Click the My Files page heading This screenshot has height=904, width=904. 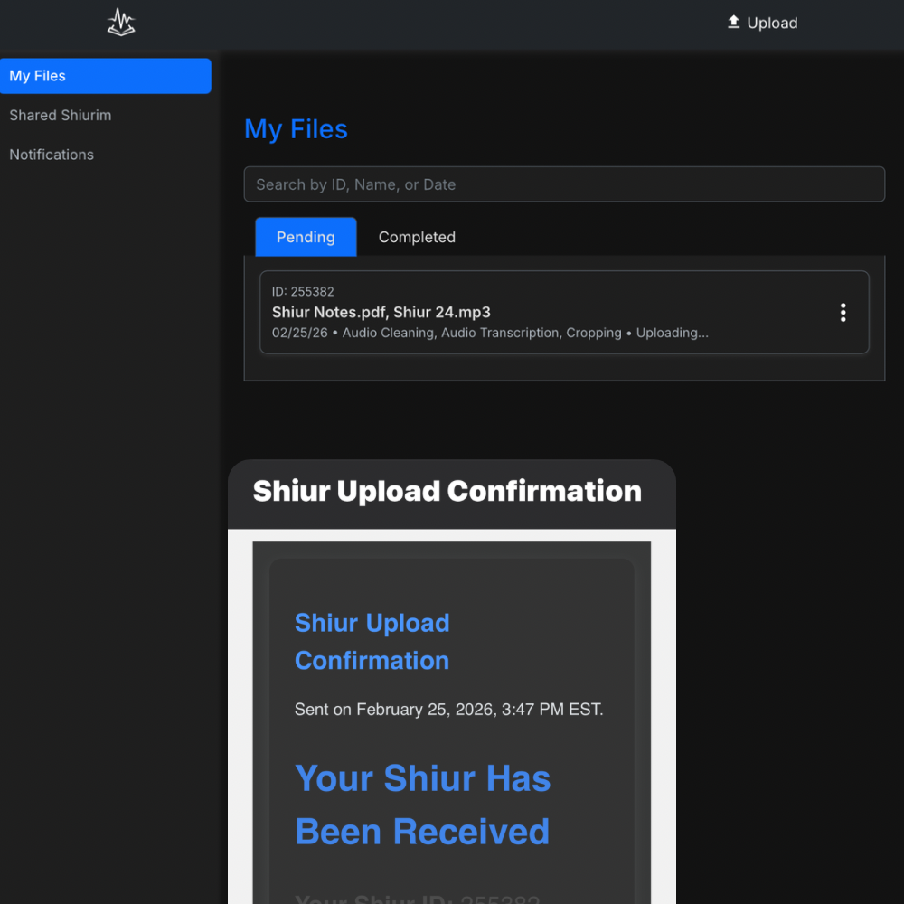(x=296, y=129)
